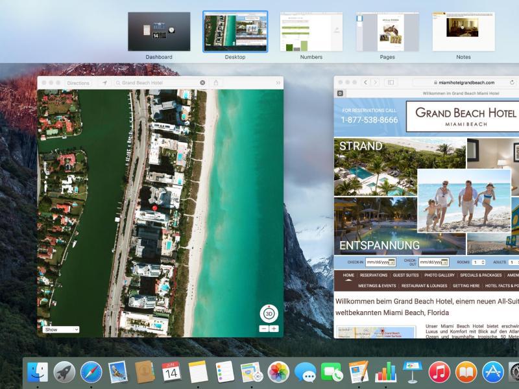Viewport: 519px width, 389px height.
Task: Zoom in with plus button in Maps
Action: (274, 329)
